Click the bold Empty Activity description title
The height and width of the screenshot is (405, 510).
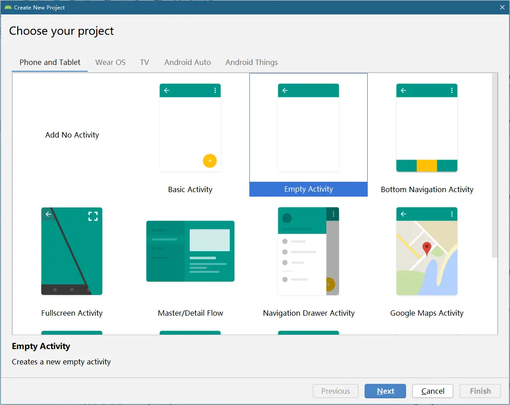point(41,346)
